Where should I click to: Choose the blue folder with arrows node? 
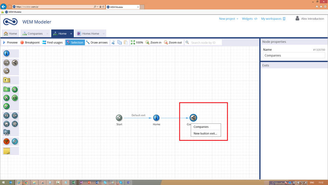coord(7,132)
